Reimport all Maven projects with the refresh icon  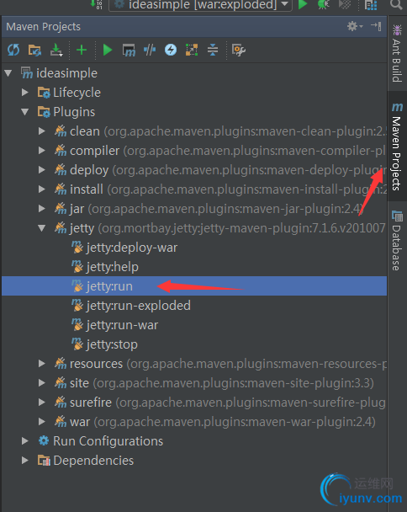(13, 50)
